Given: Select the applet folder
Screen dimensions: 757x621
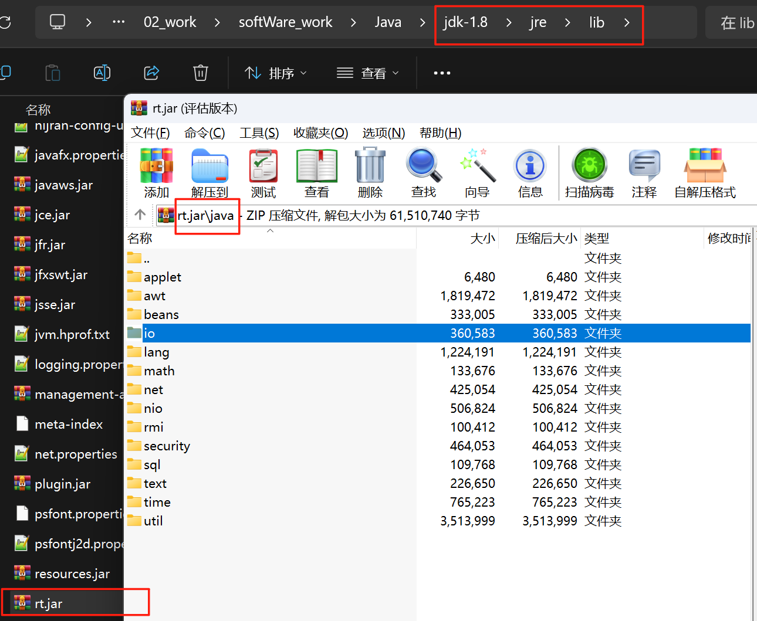Looking at the screenshot, I should [162, 277].
